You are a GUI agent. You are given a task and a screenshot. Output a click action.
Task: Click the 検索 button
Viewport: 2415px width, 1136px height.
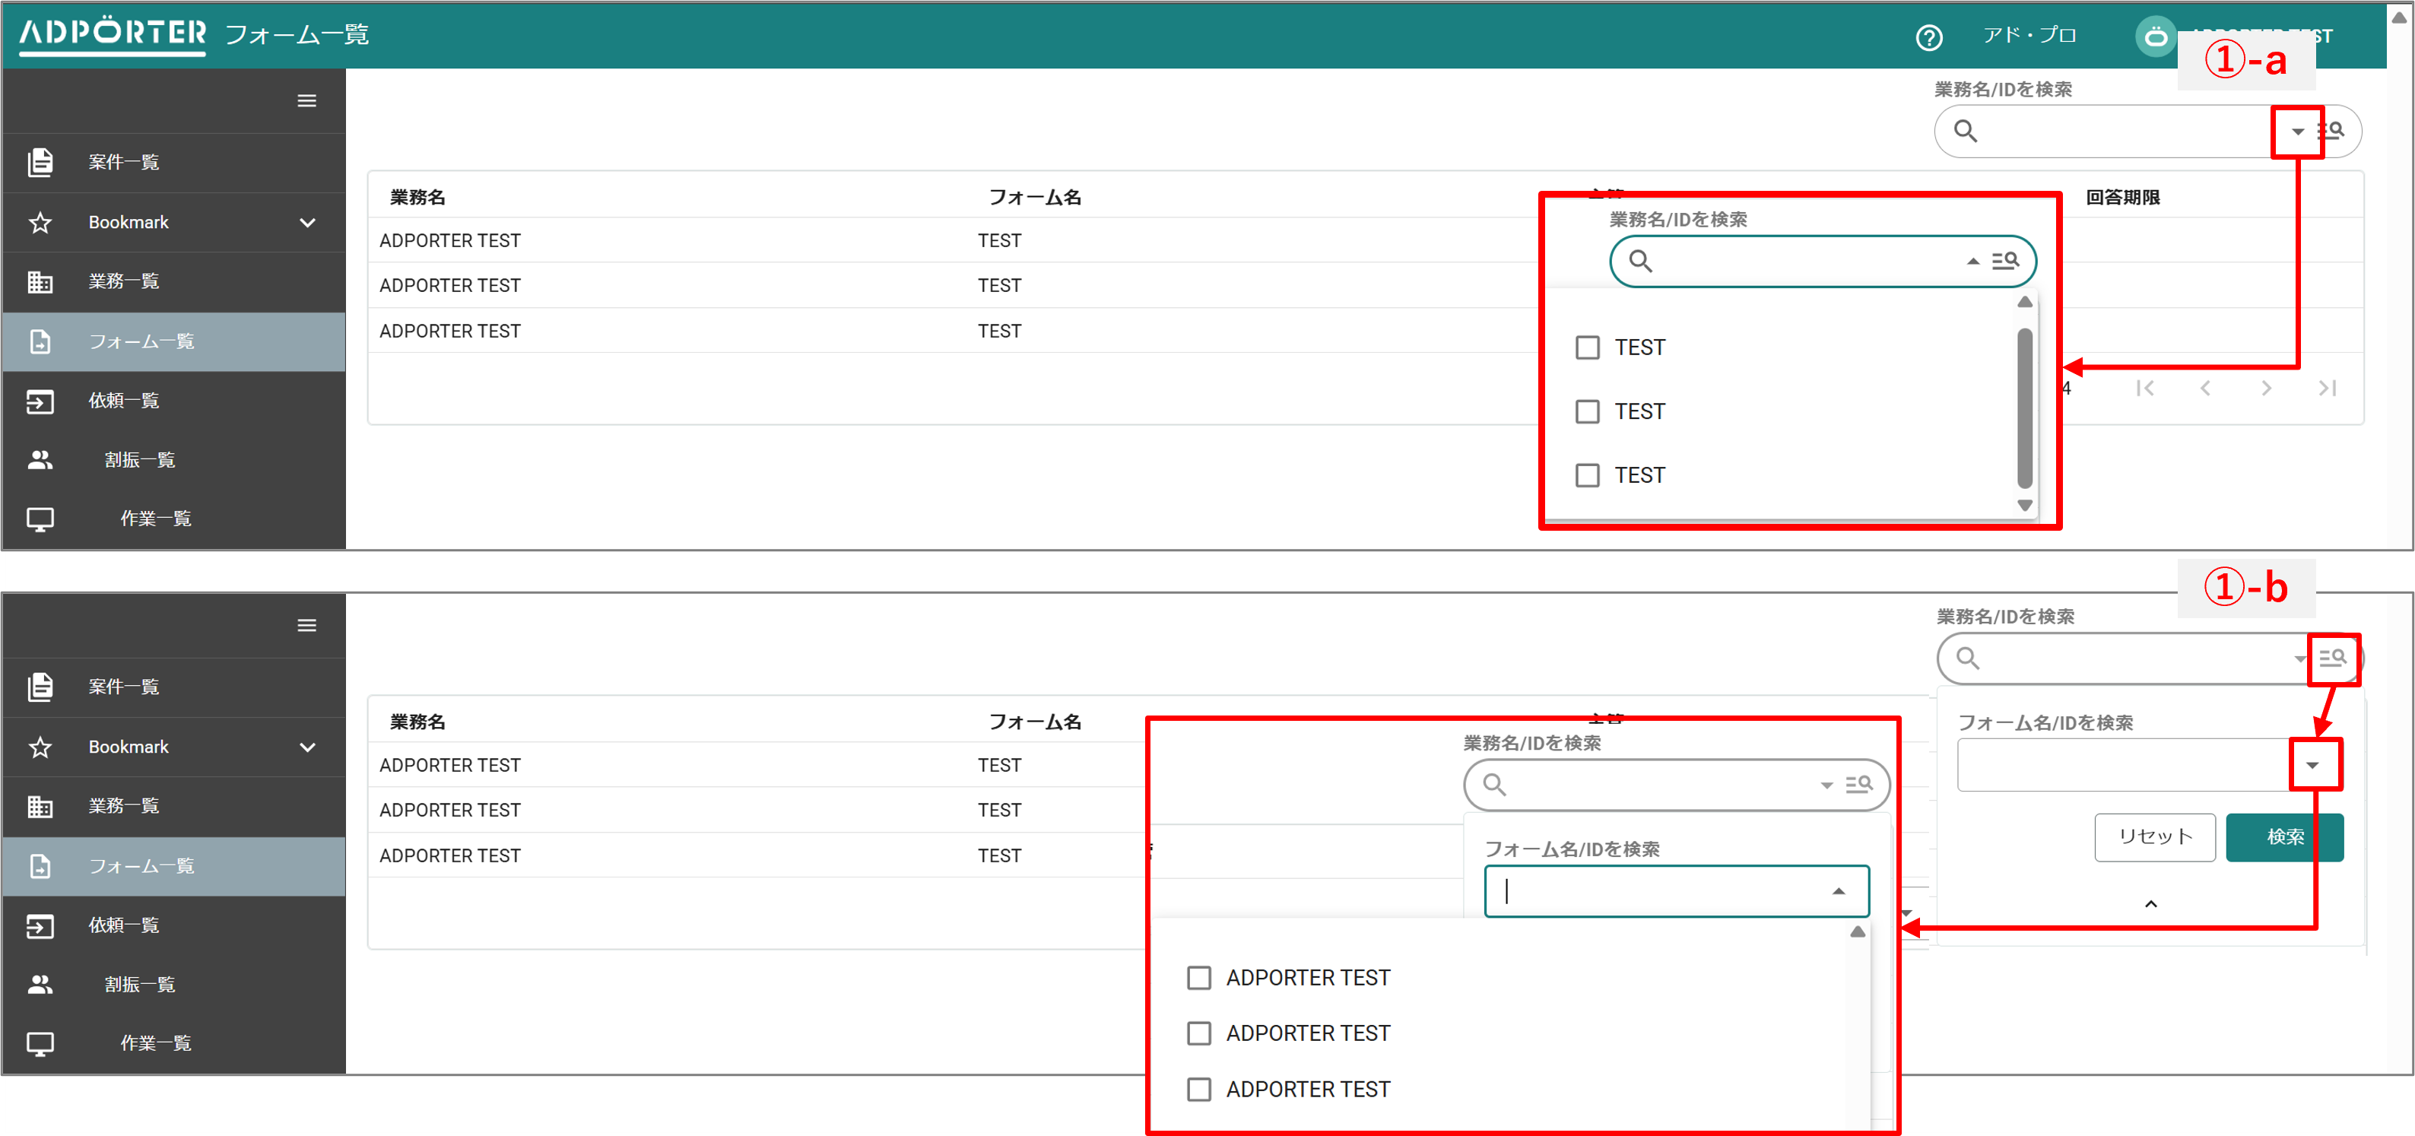(x=2283, y=836)
